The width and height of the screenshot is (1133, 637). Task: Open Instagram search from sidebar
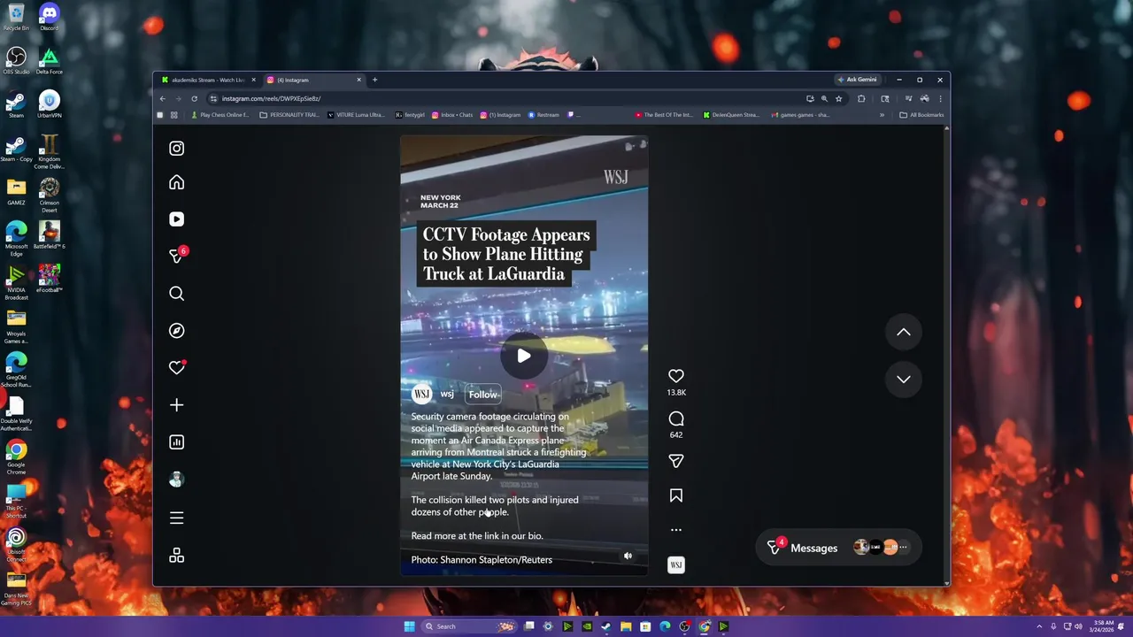(177, 294)
